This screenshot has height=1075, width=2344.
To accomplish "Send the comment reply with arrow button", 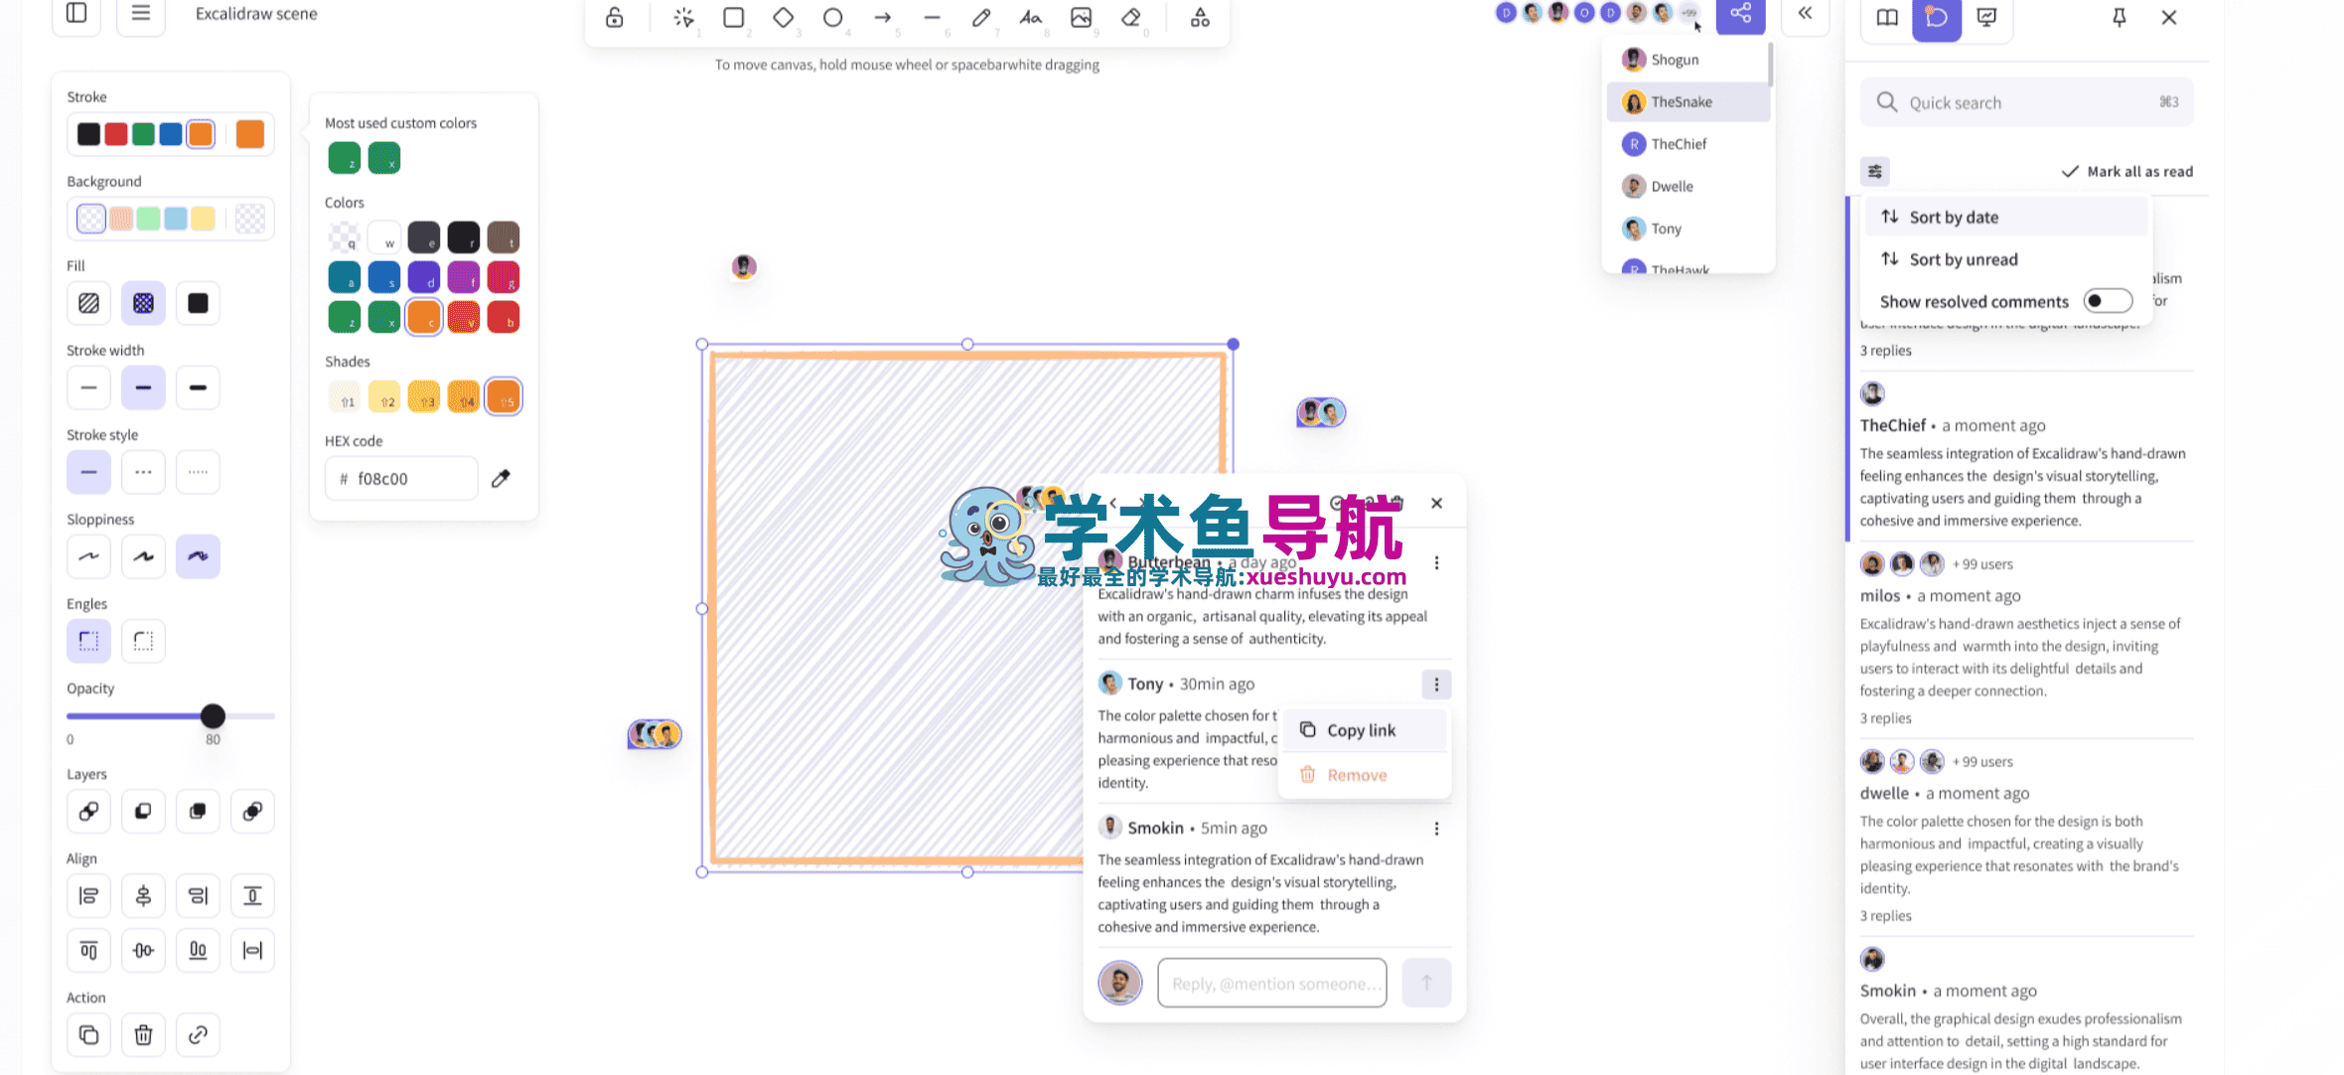I will click(x=1426, y=983).
